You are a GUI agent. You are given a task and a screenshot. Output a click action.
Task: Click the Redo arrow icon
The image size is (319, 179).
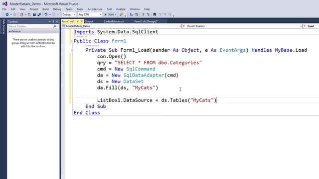(54, 14)
